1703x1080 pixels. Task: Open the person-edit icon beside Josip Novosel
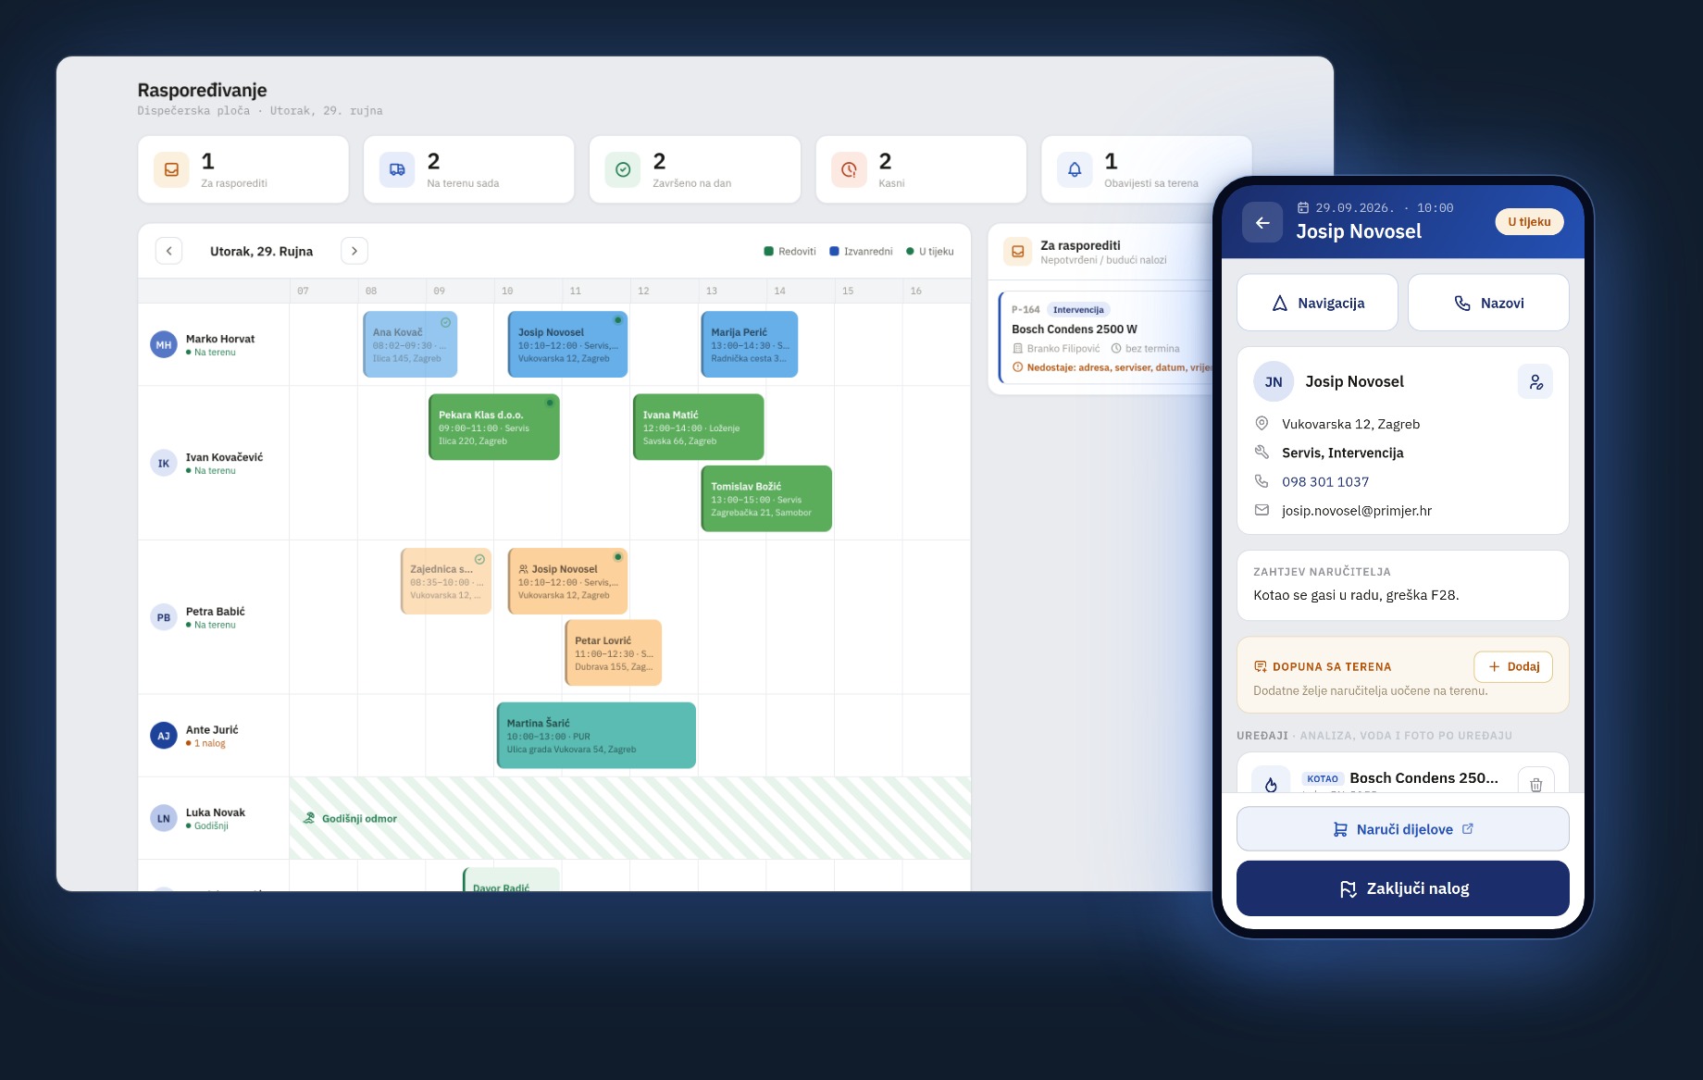(x=1535, y=381)
